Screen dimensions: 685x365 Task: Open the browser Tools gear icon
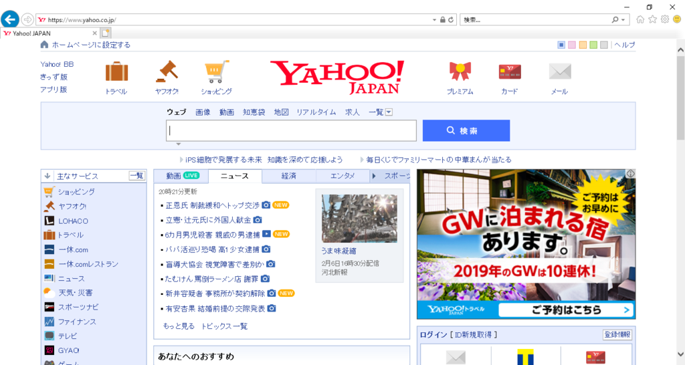[664, 19]
